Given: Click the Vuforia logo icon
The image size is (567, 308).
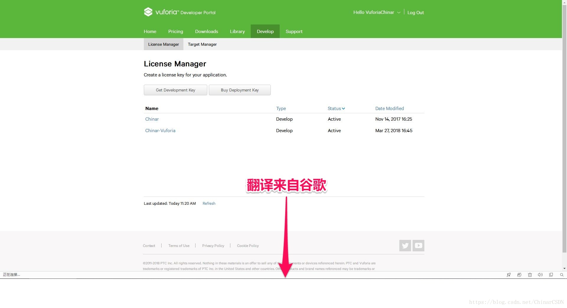Looking at the screenshot, I should tap(148, 12).
